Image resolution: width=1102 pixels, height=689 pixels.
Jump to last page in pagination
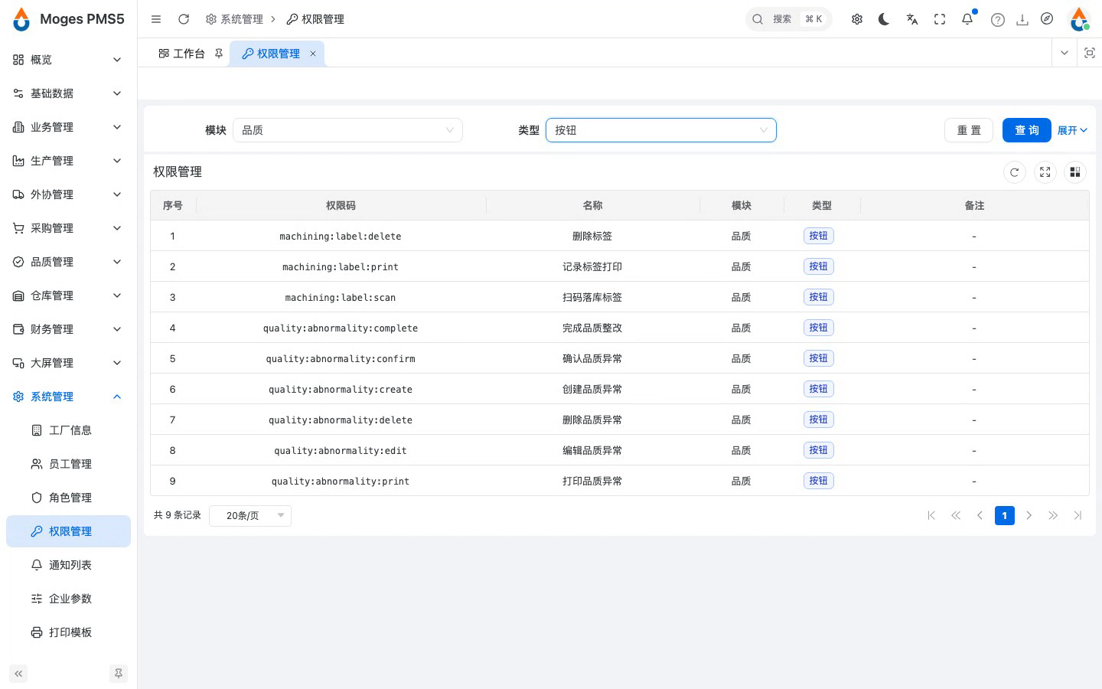point(1078,515)
